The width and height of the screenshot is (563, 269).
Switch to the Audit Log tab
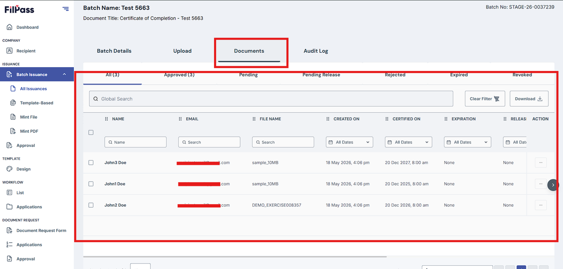(x=316, y=51)
